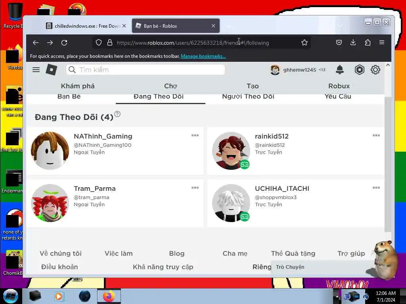The image size is (406, 304).
Task: Open the Yêu Cầu requests tab
Action: coord(338,97)
